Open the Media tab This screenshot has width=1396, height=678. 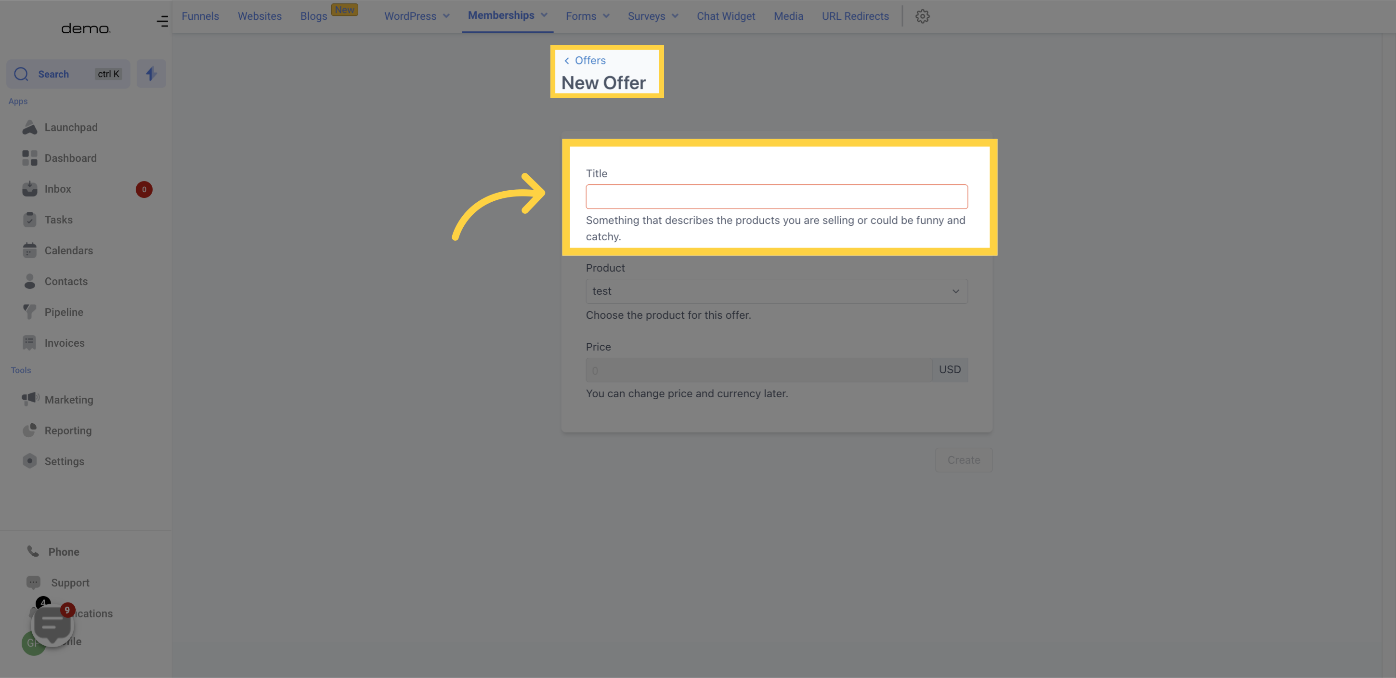pyautogui.click(x=788, y=16)
